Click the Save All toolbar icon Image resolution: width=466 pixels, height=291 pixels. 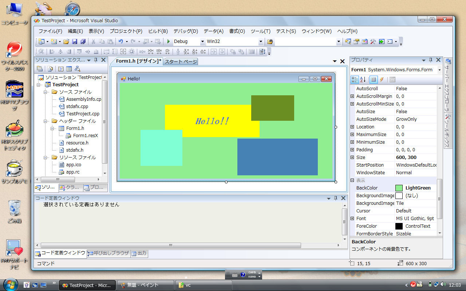coord(83,41)
